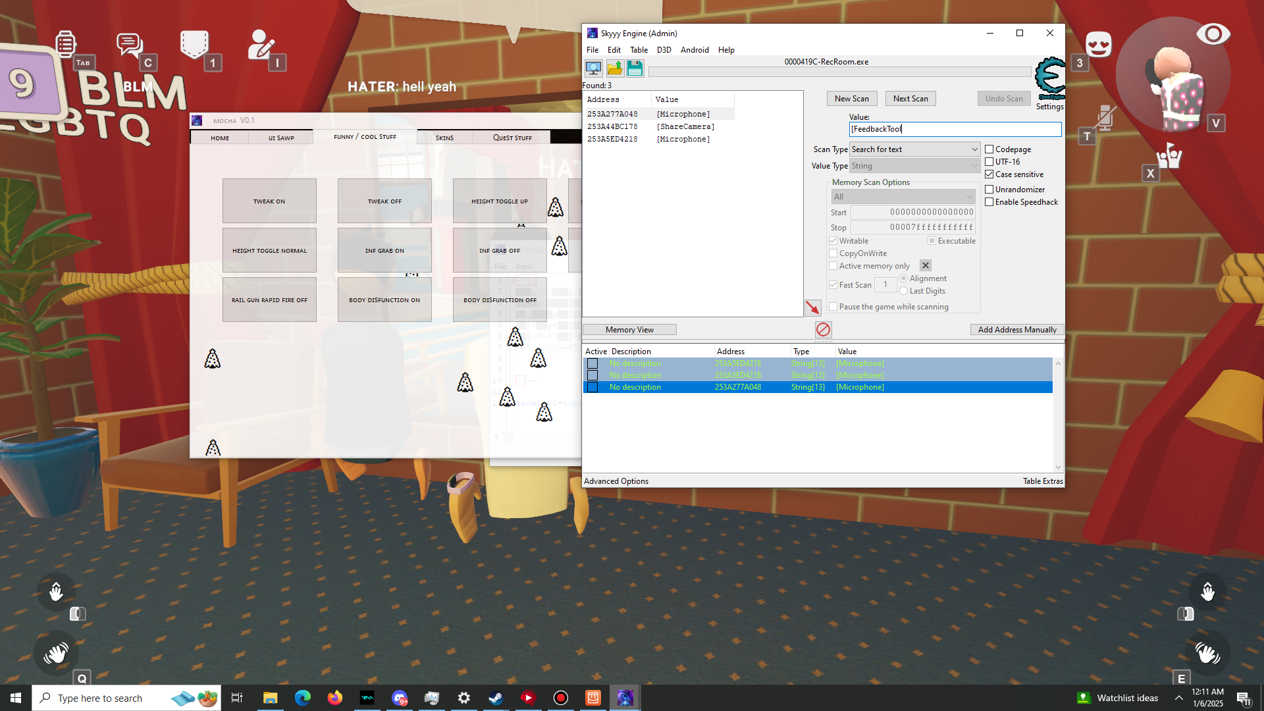Click Add Address Manually button
The height and width of the screenshot is (711, 1264).
point(1016,330)
